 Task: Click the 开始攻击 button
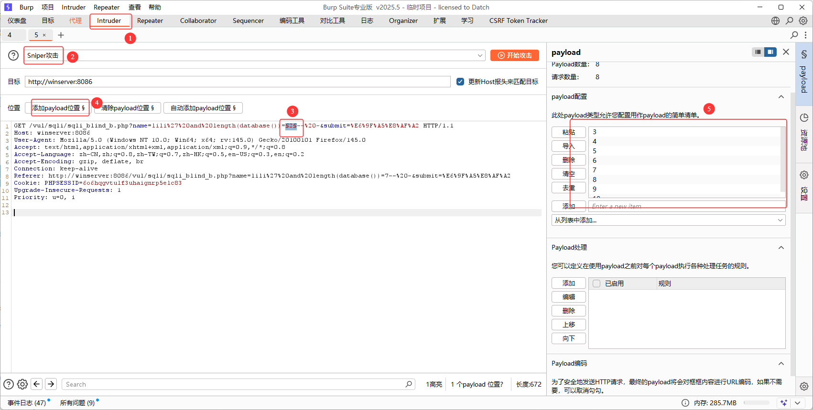point(515,55)
